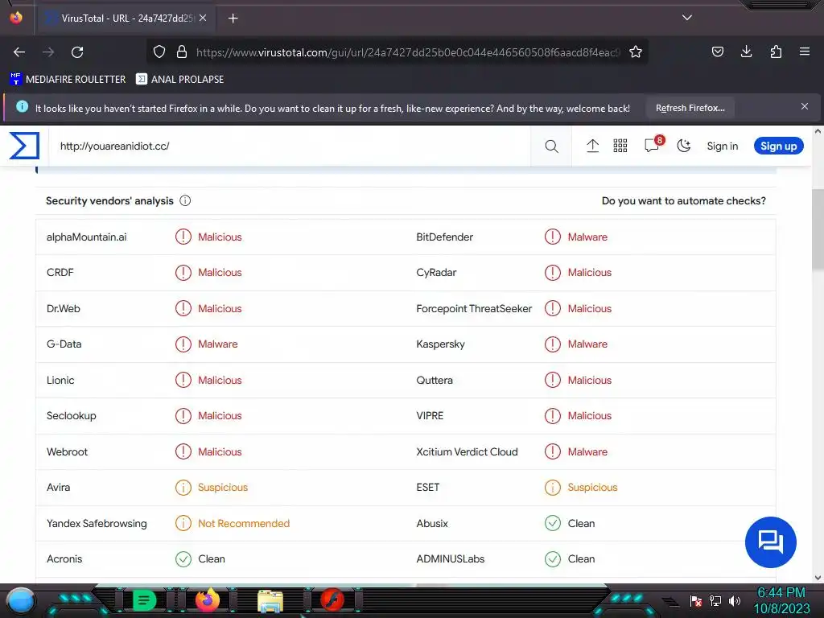Screen dimensions: 824x618
Task: Click the network tray icon
Action: coord(715,600)
